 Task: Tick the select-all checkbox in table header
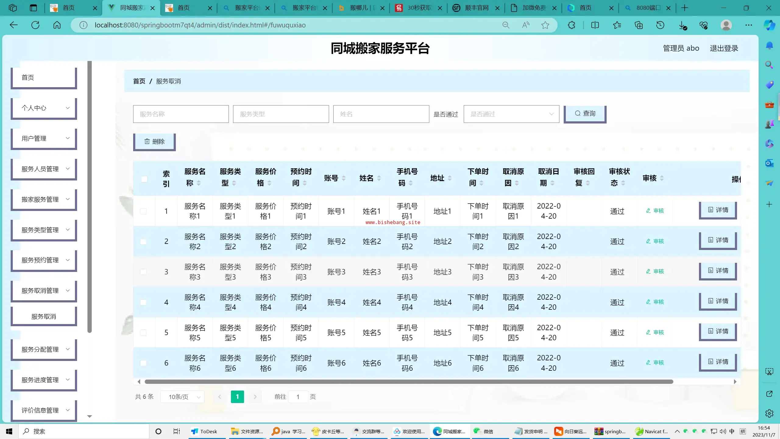tap(144, 179)
